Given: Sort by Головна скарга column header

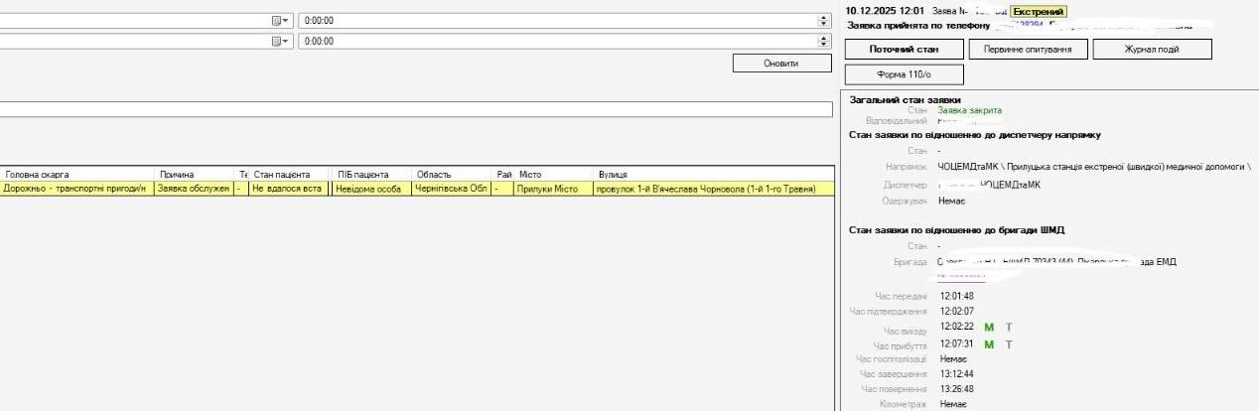Looking at the screenshot, I should coord(75,174).
